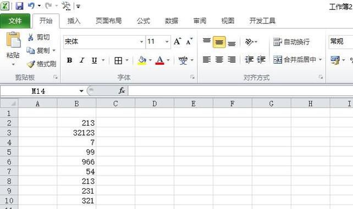Toggle Bold formatting

(70, 60)
